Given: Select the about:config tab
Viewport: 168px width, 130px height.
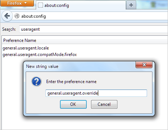Looking at the screenshot, I should pos(81,5).
